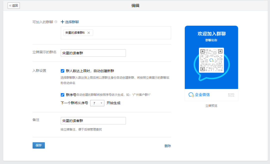Click the plus icon to 选择群聊
The width and height of the screenshot is (270, 164).
(x=62, y=22)
